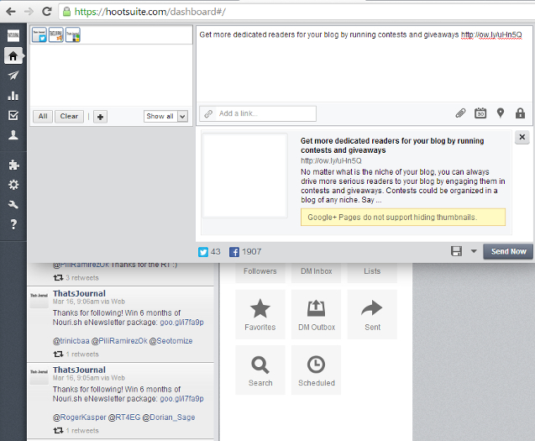Open the Analytics bar chart icon
Image resolution: width=535 pixels, height=441 pixels.
point(13,96)
